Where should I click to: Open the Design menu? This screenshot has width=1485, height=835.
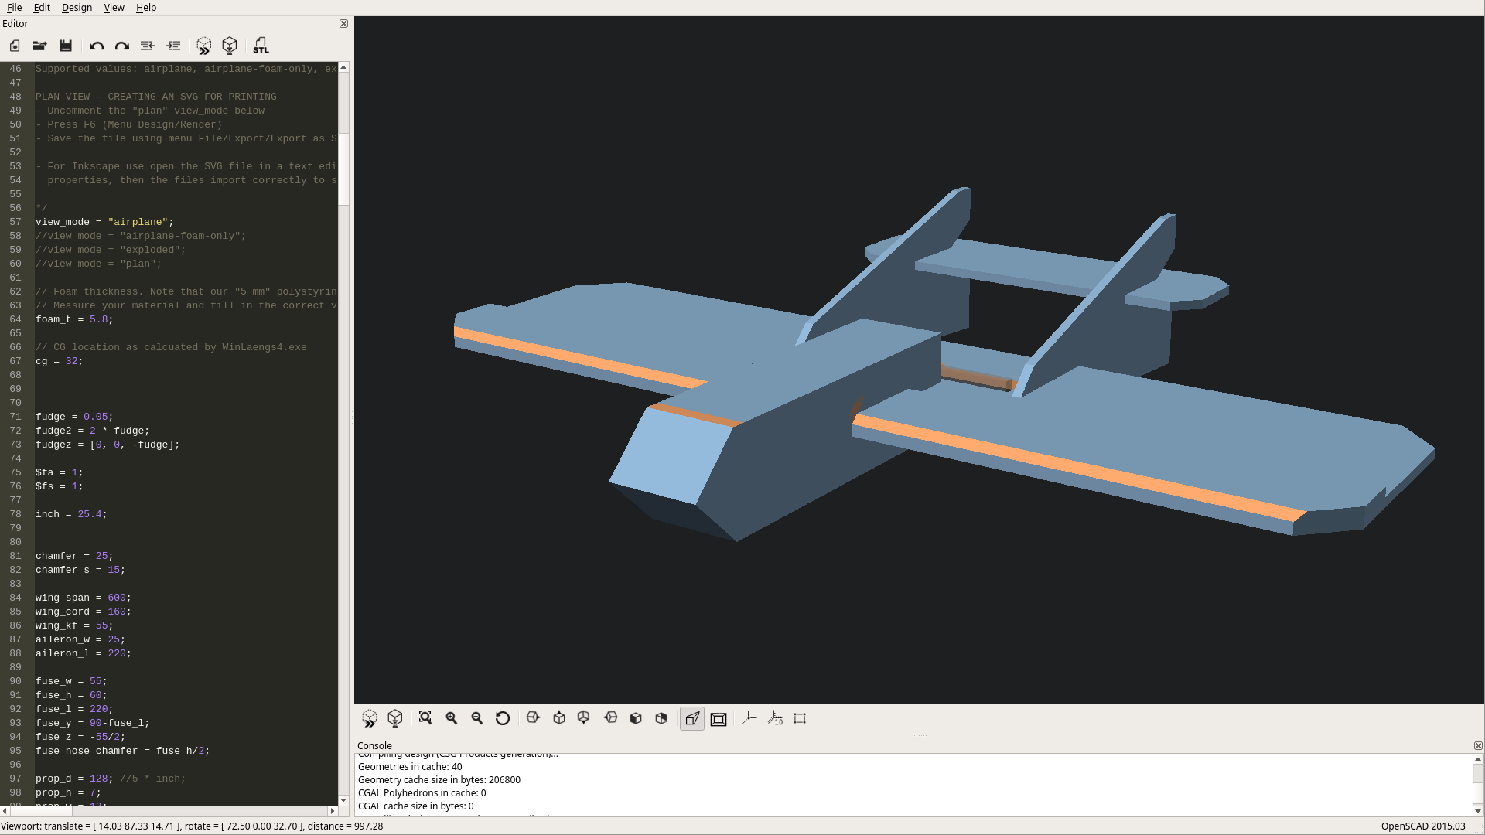pos(77,8)
